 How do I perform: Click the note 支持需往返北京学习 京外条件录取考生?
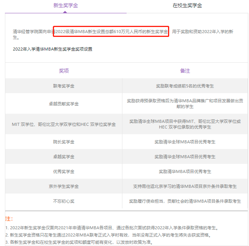pos(185,186)
